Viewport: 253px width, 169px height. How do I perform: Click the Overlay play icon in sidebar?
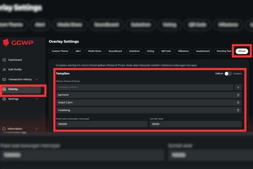(x=4, y=89)
